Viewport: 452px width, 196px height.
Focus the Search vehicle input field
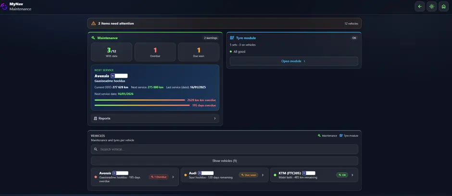(x=224, y=149)
